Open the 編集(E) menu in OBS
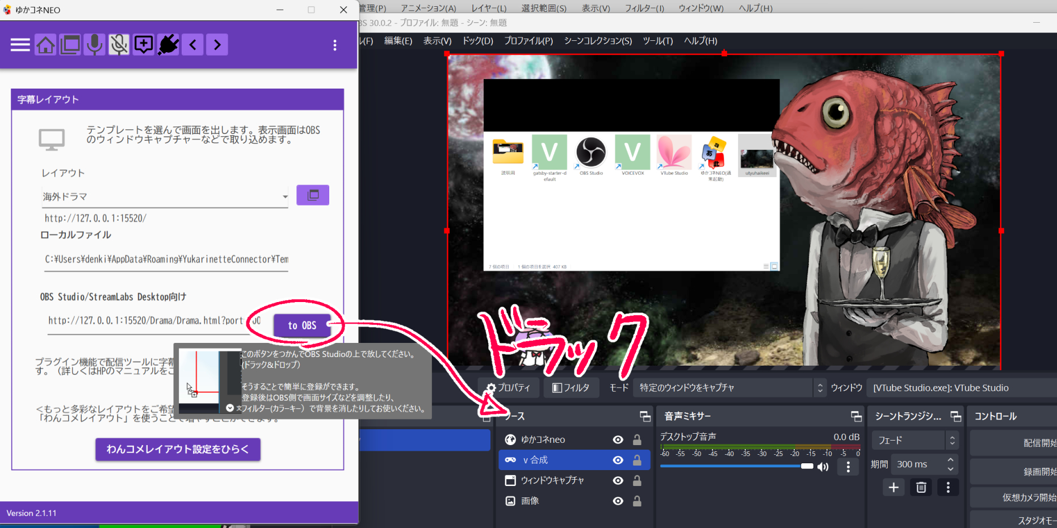 click(x=399, y=41)
